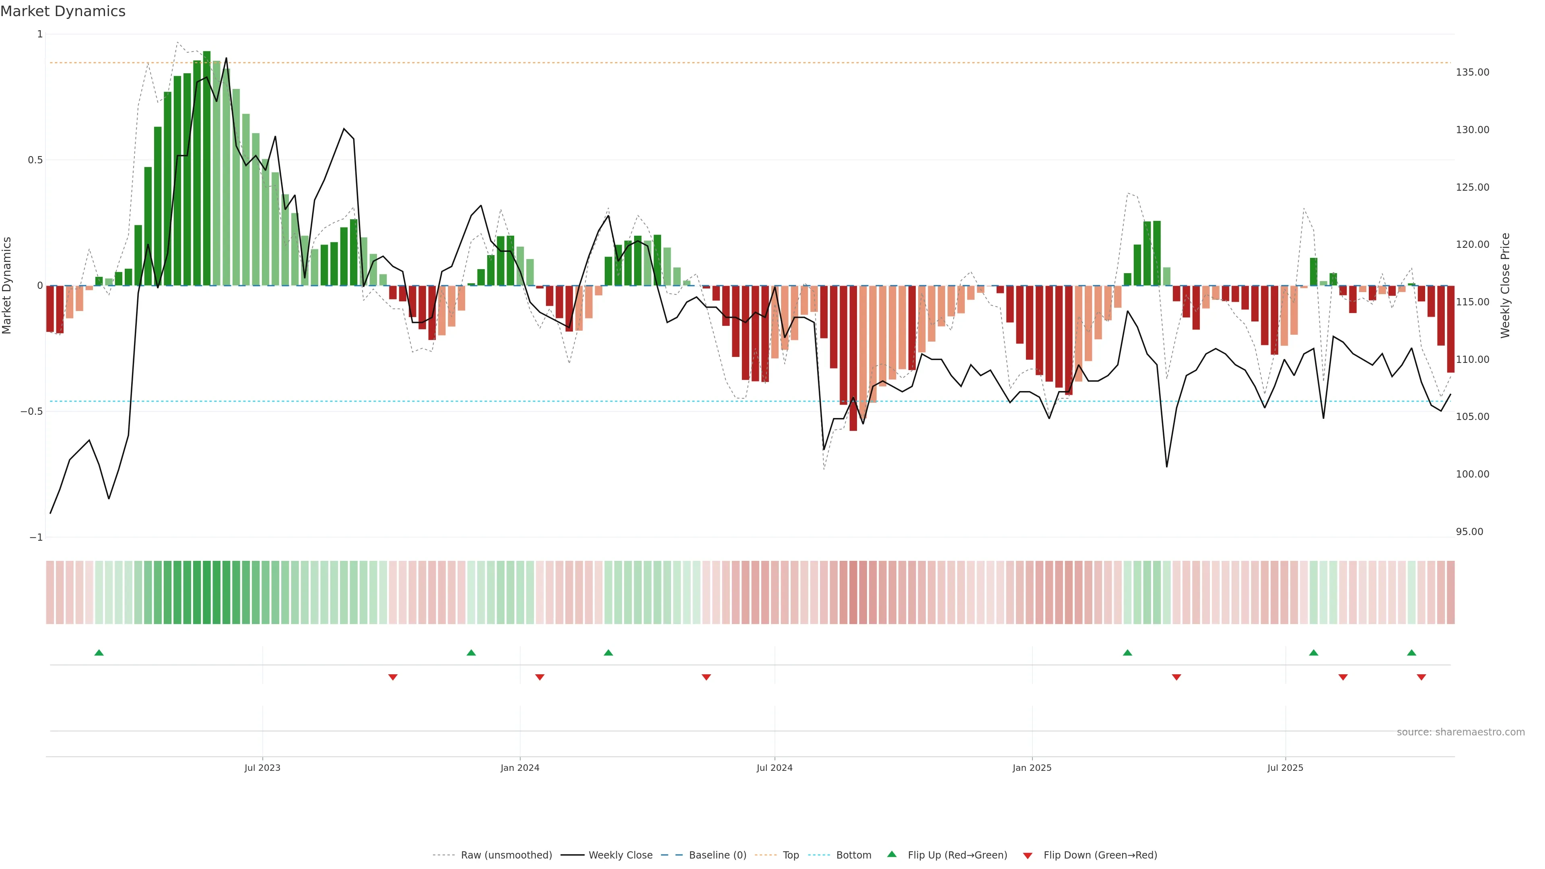This screenshot has width=1545, height=869.
Task: Click the Market Dynamics chart title
Action: 63,11
